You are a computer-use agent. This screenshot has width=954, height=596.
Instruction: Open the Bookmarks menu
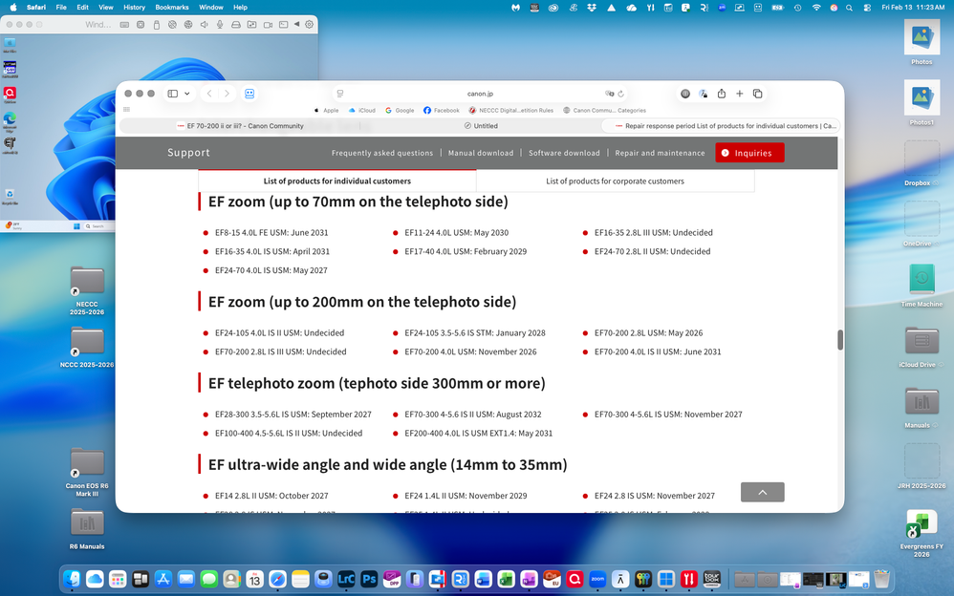click(x=171, y=8)
